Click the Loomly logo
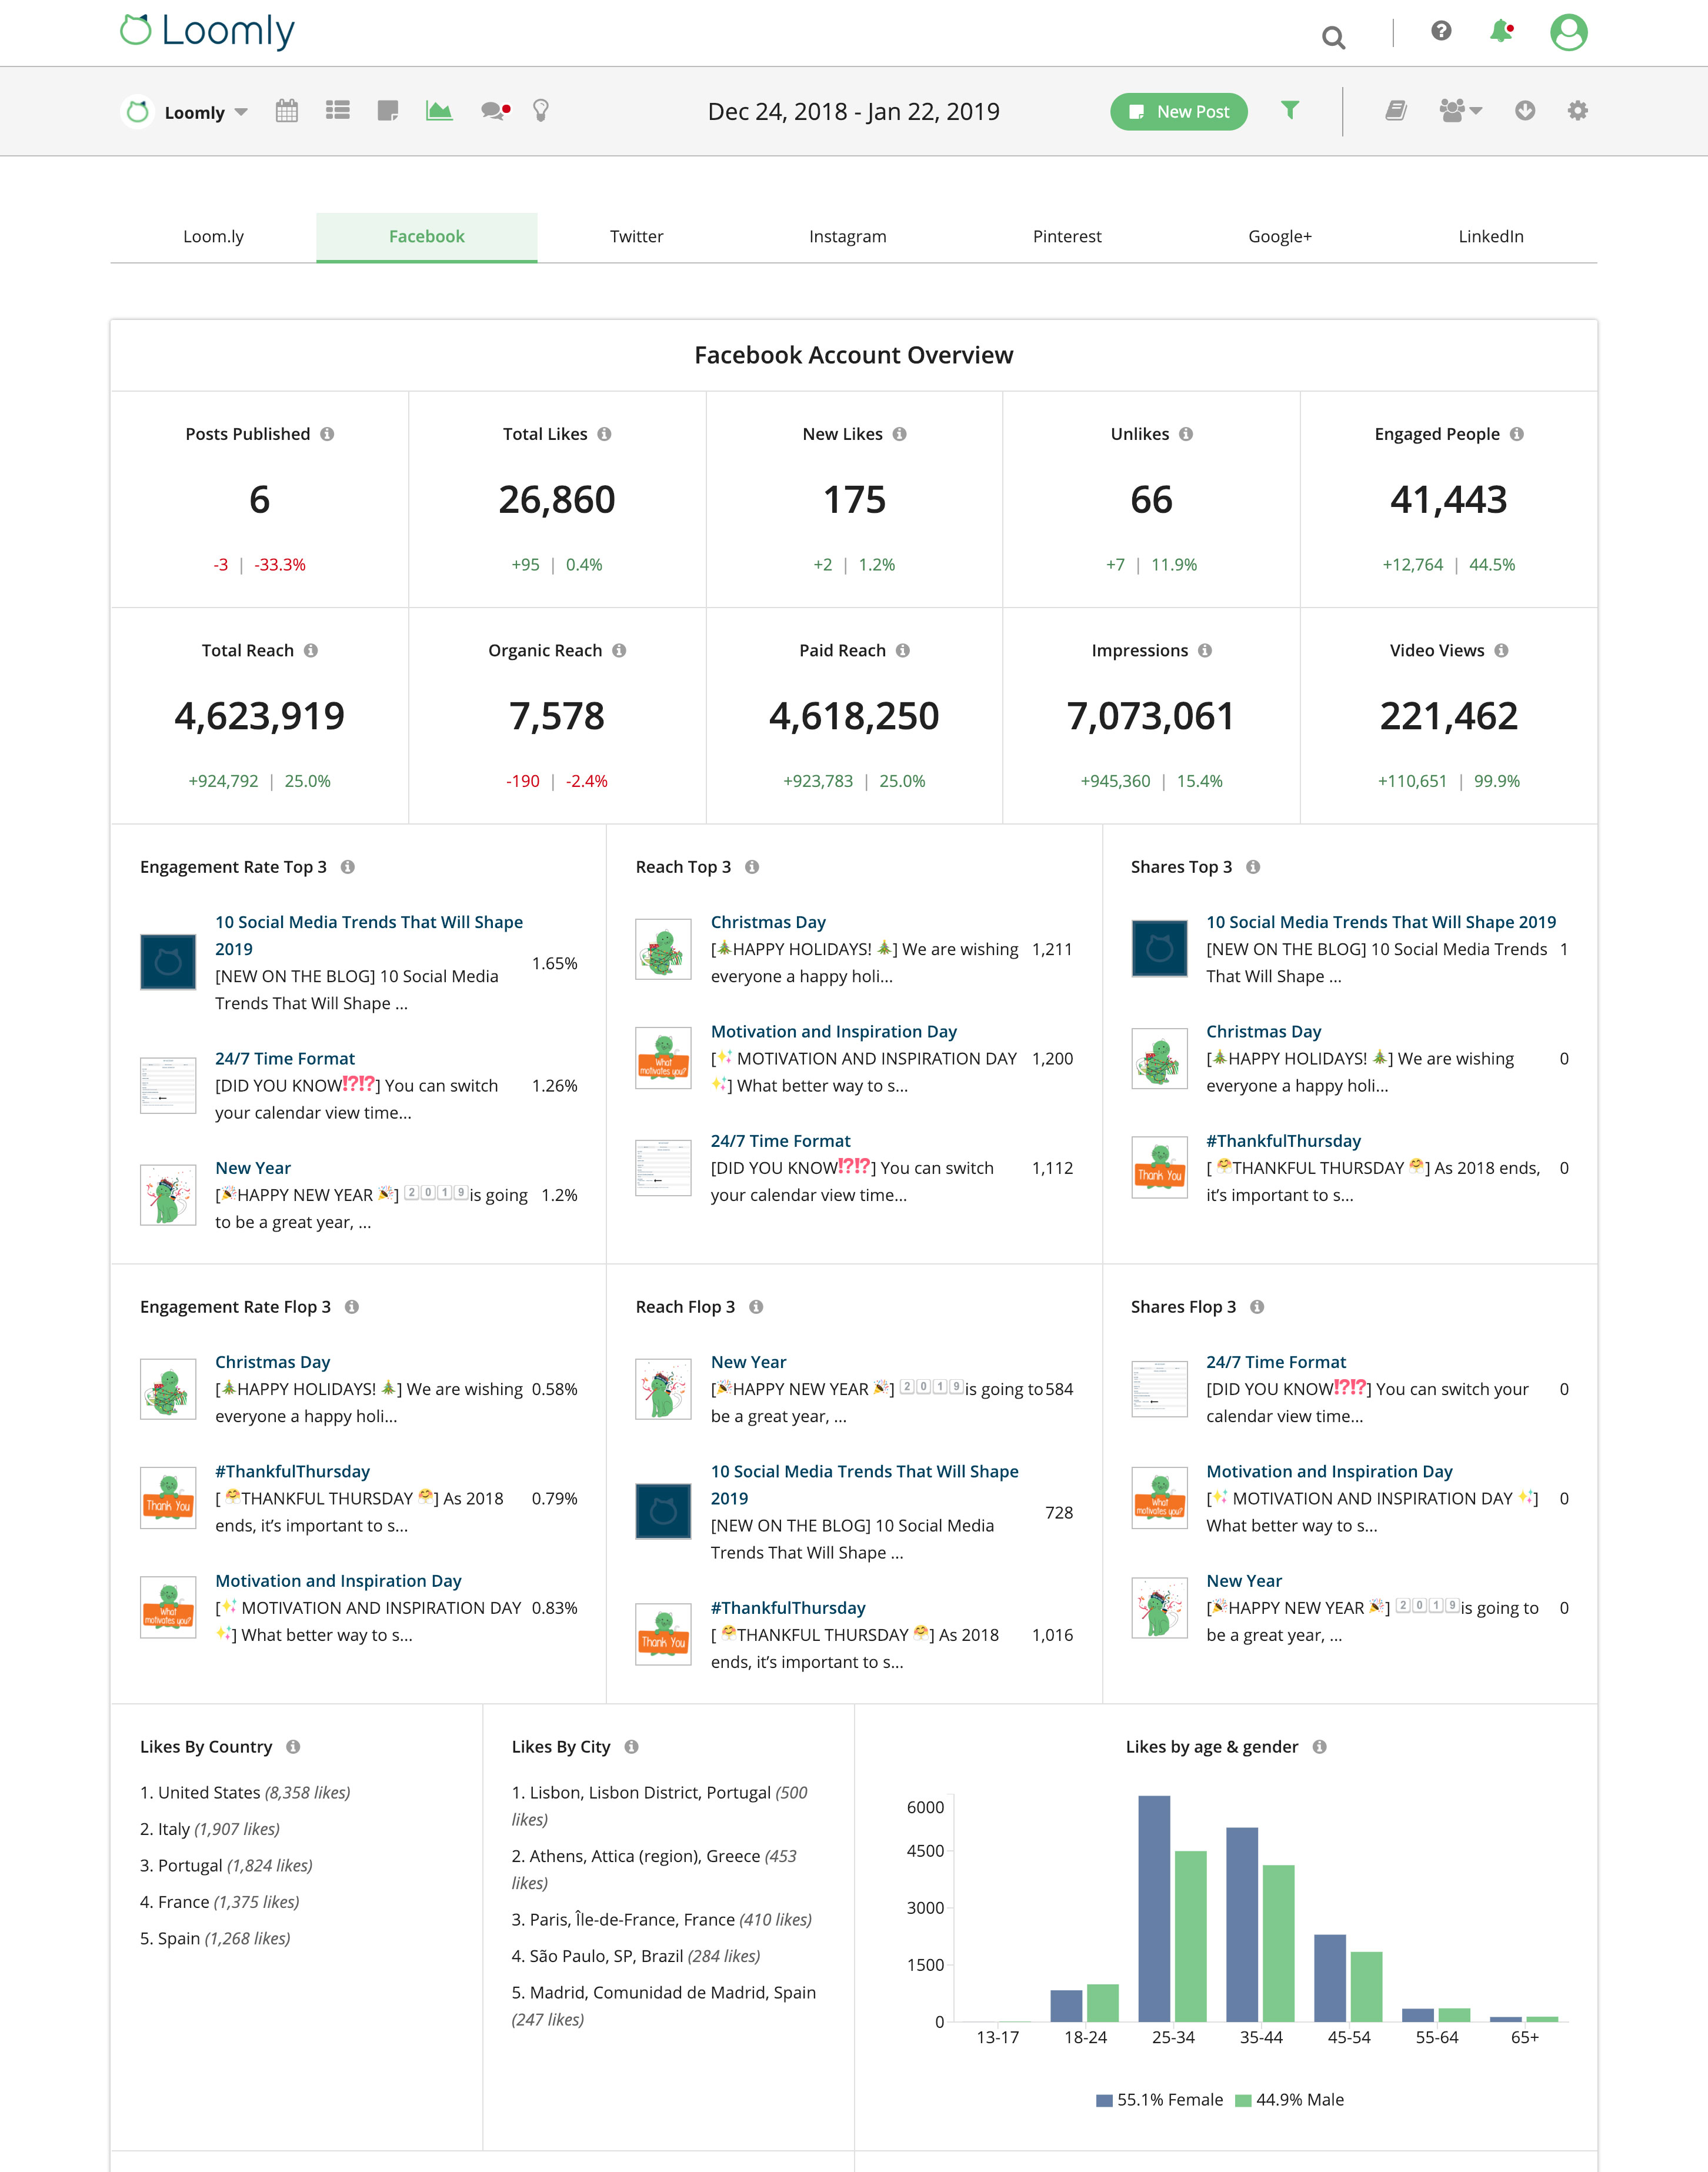The height and width of the screenshot is (2172, 1708). point(207,32)
